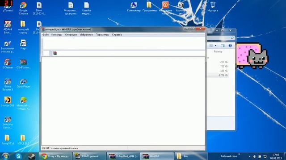Open the volume speaker tray icon

[255, 156]
